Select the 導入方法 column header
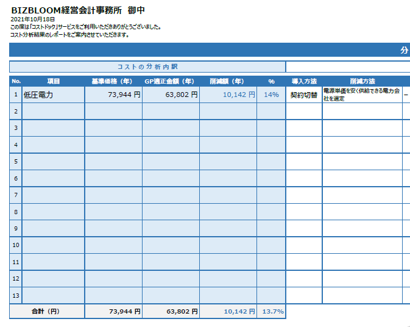 [x=304, y=81]
